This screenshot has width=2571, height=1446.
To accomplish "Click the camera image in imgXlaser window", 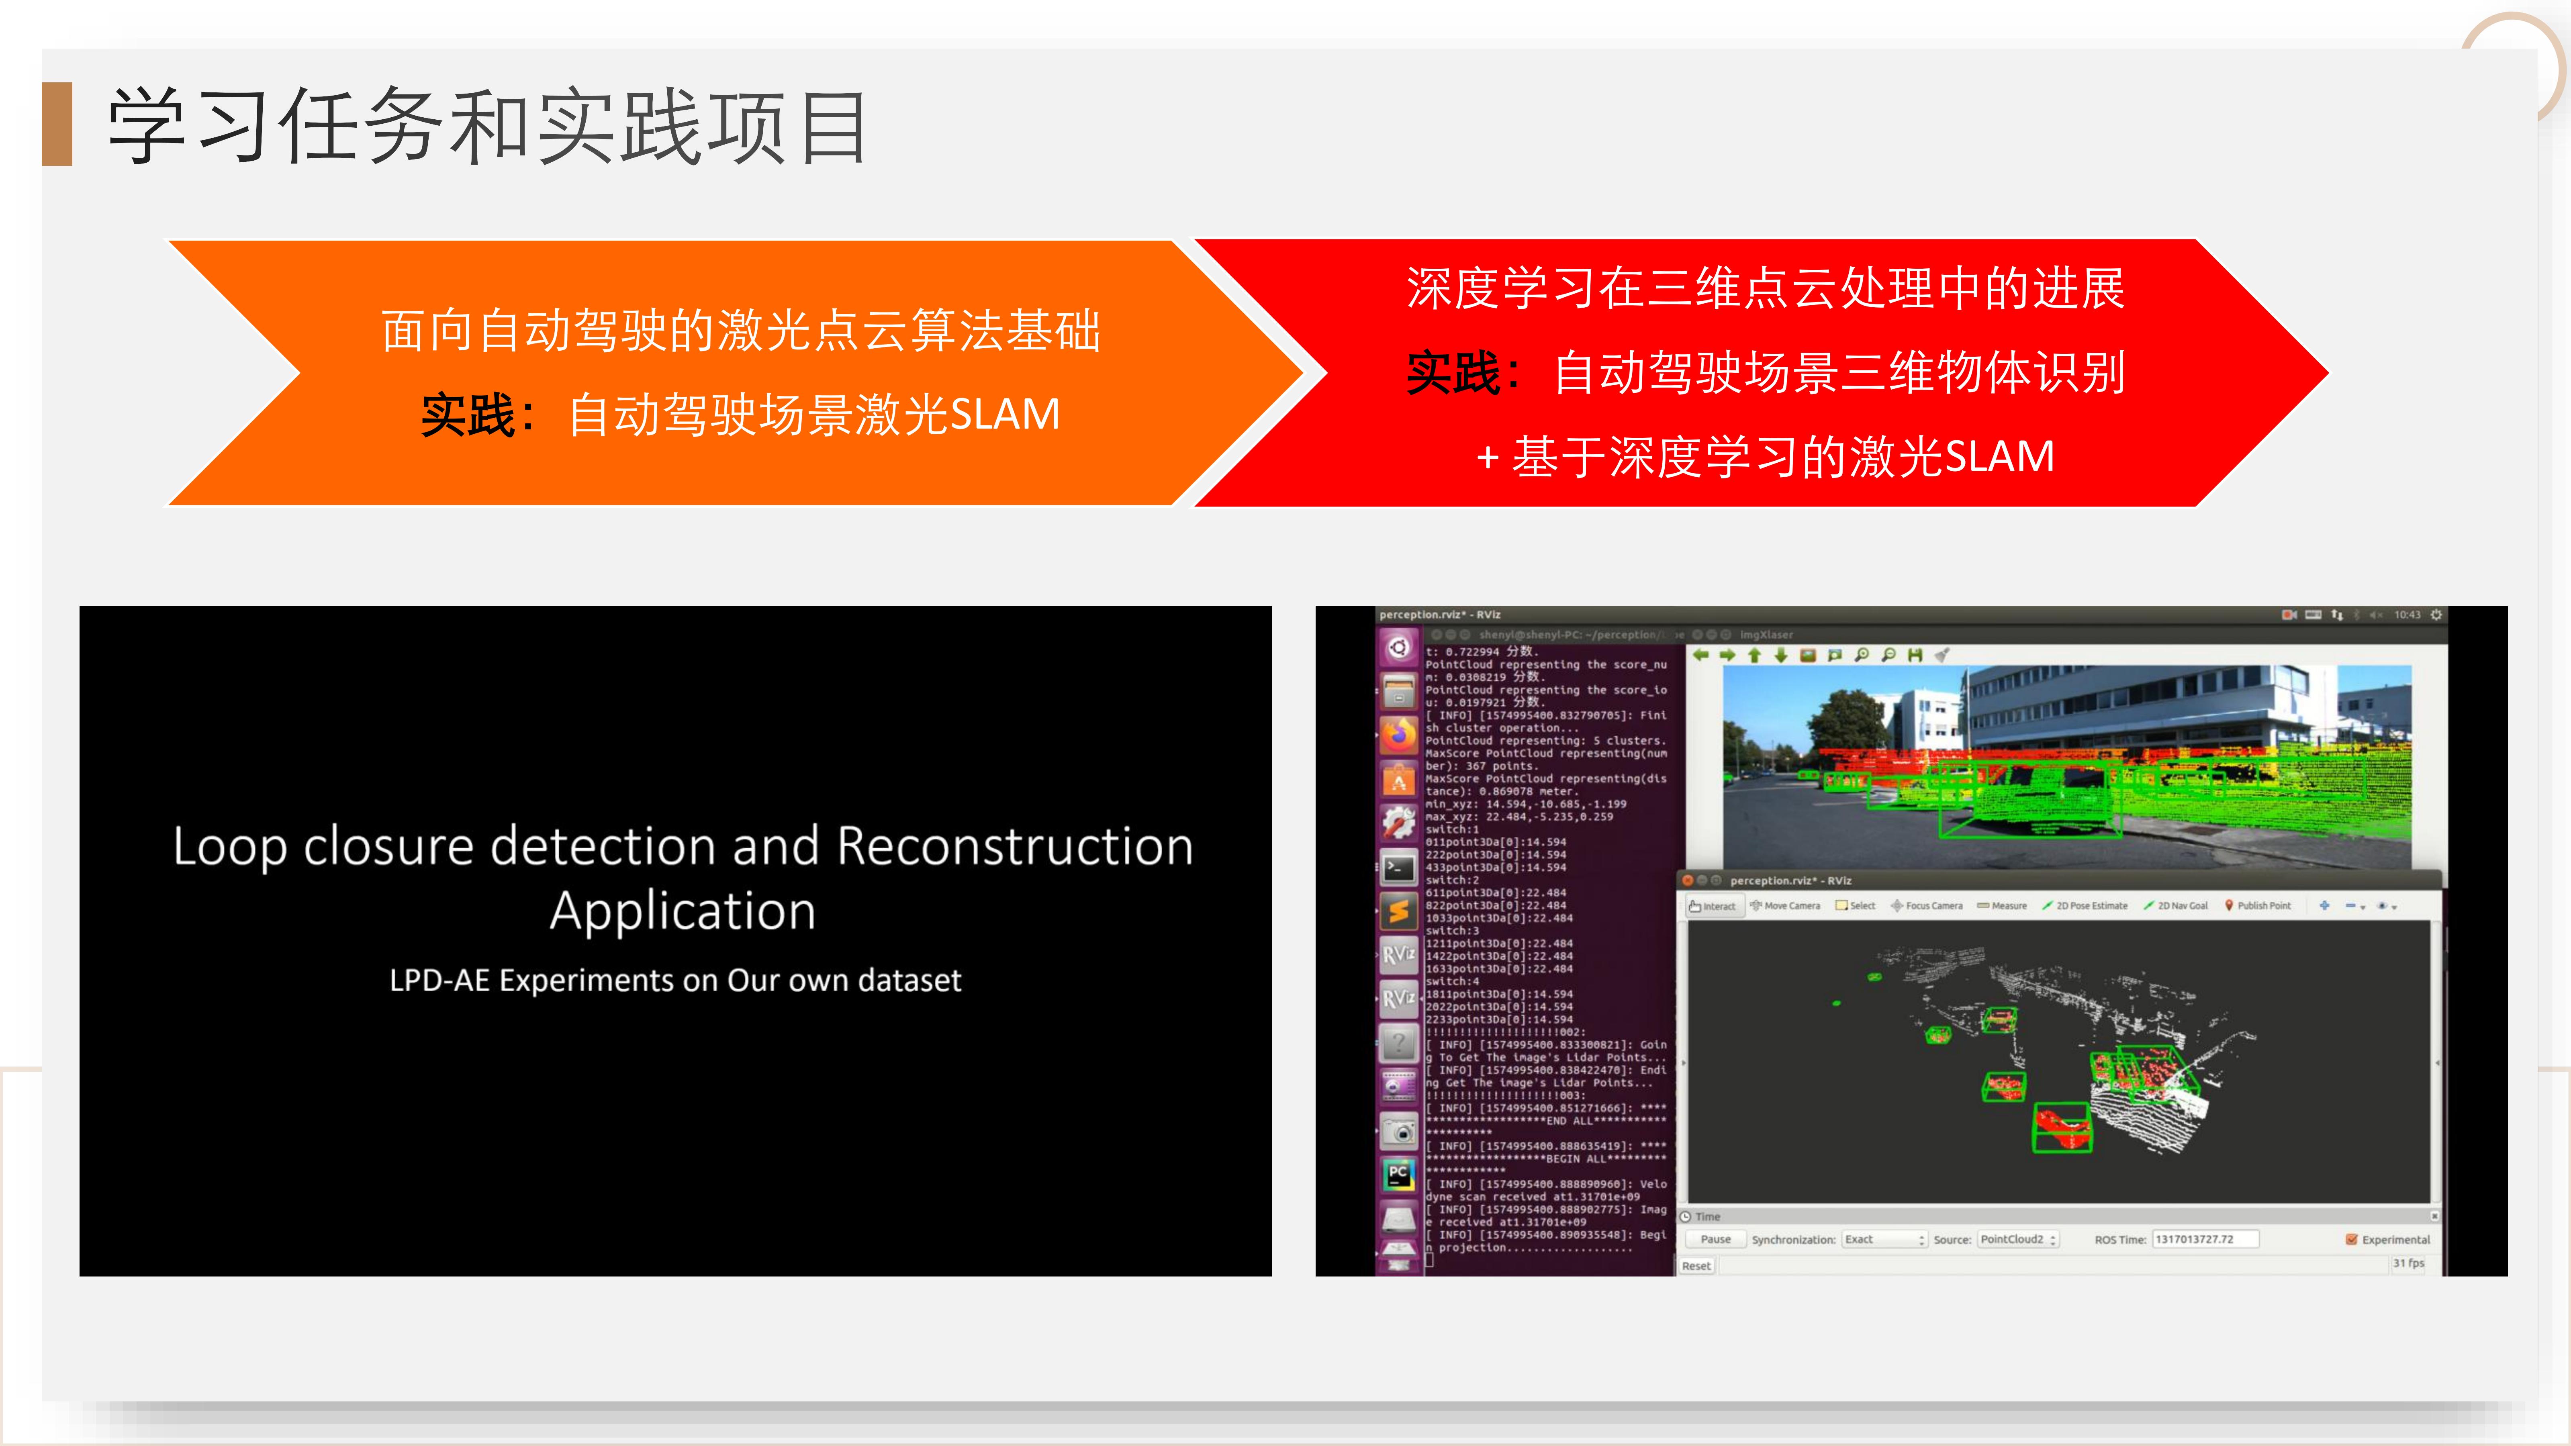I will (2067, 768).
